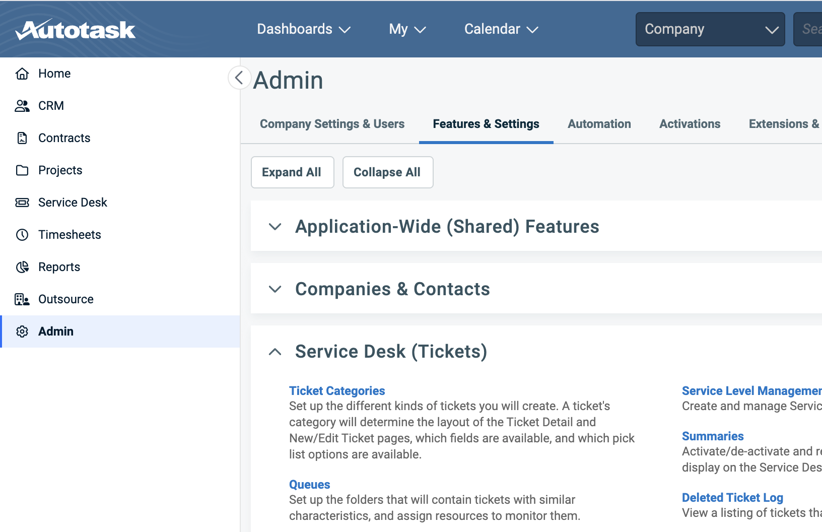Select Admin in the sidebar
This screenshot has width=822, height=532.
(120, 331)
